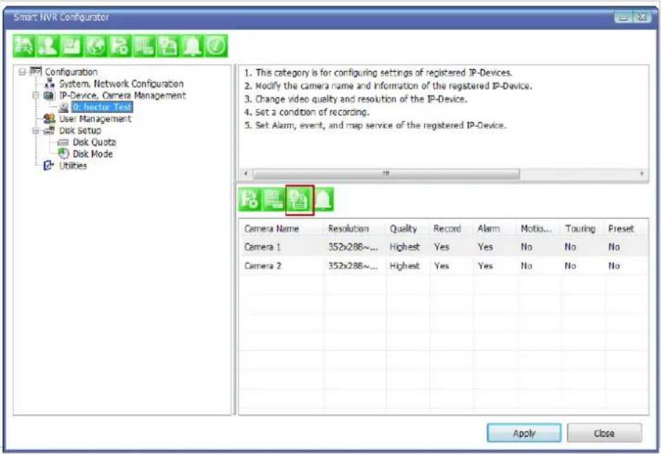661x454 pixels.
Task: Select the Camera 2 row
Action: 443,266
